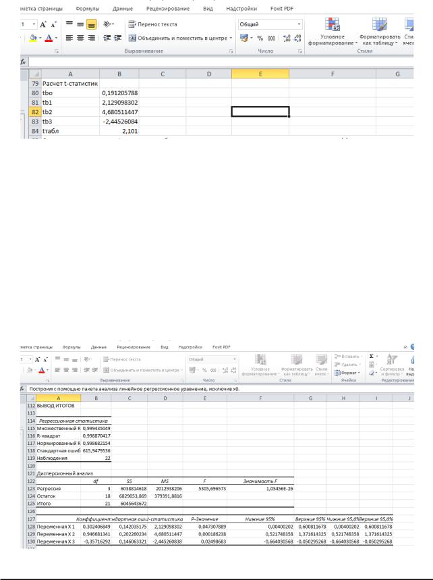
Task: Open the fill color dropdown arrow
Action: 40,38
